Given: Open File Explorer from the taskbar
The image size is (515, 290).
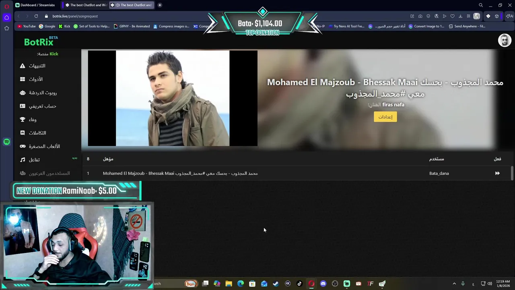Looking at the screenshot, I should tap(229, 284).
